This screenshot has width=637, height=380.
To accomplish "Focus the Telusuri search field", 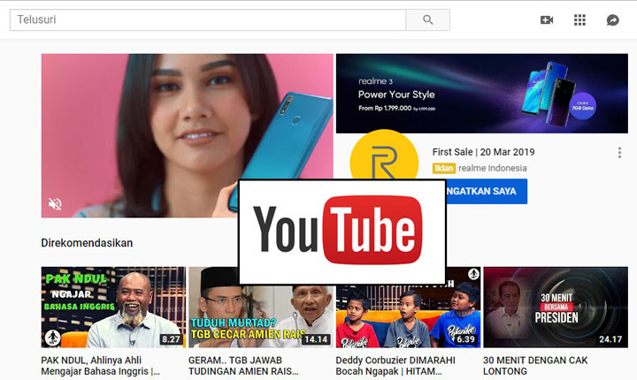I will tap(208, 20).
